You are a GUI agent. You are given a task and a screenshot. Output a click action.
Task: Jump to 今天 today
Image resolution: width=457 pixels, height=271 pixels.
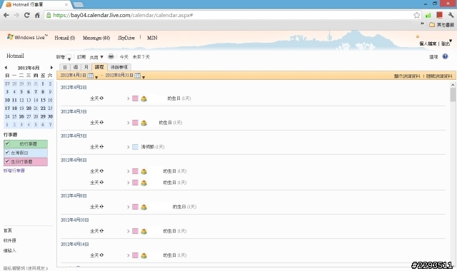(x=124, y=57)
